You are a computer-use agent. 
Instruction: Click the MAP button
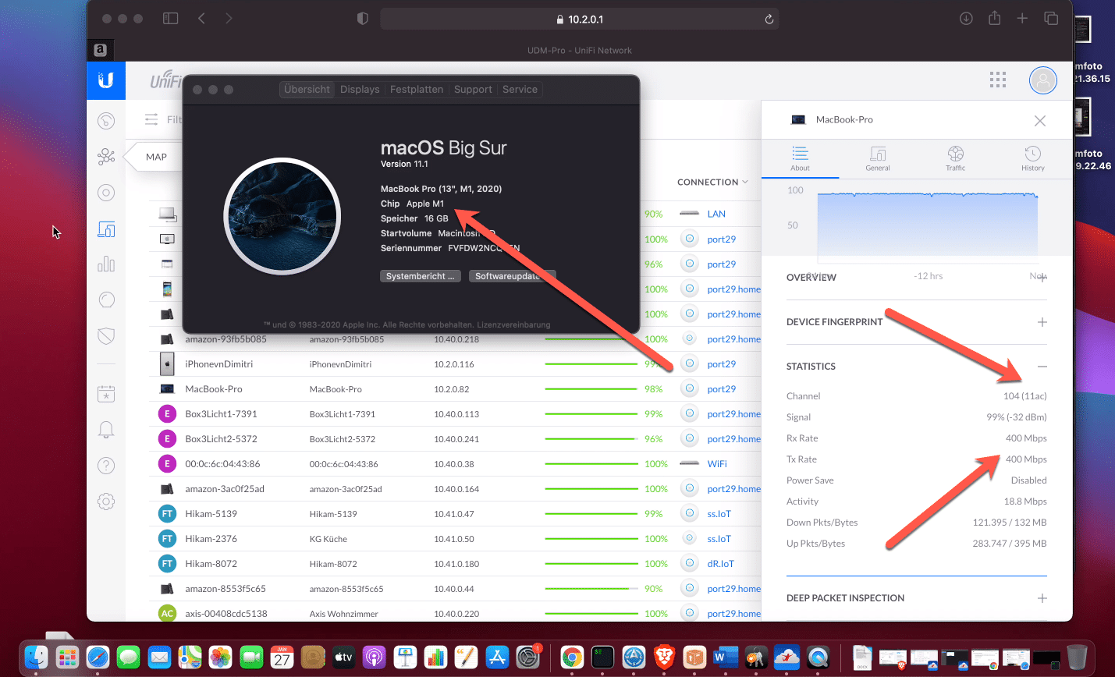(x=156, y=157)
